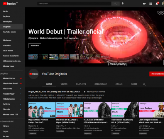The height and width of the screenshot is (139, 164).
Task: Open the create video camera icon
Action: point(144,3)
